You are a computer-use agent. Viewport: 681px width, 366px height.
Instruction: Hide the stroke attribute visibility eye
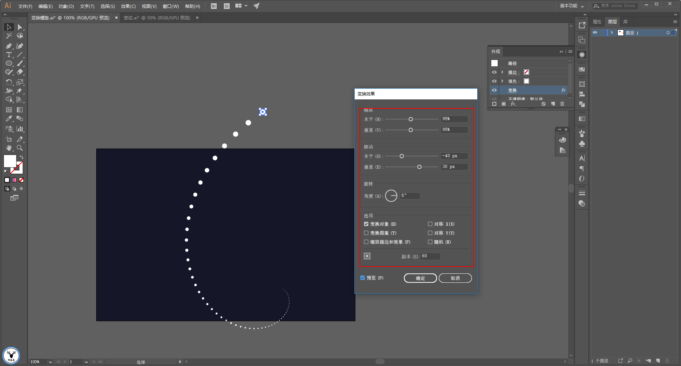[x=494, y=72]
